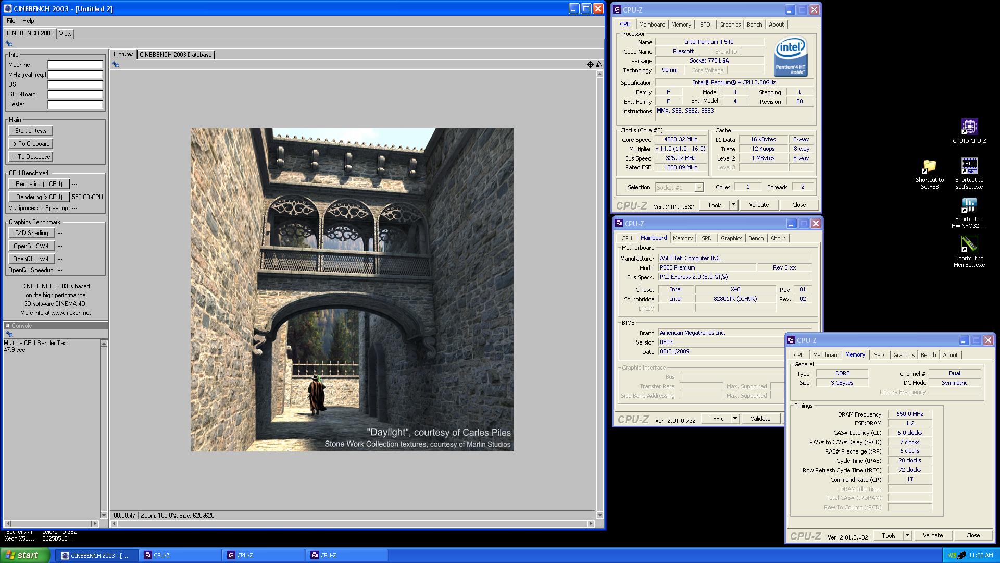
Task: Select the Pictures tab
Action: tap(123, 54)
